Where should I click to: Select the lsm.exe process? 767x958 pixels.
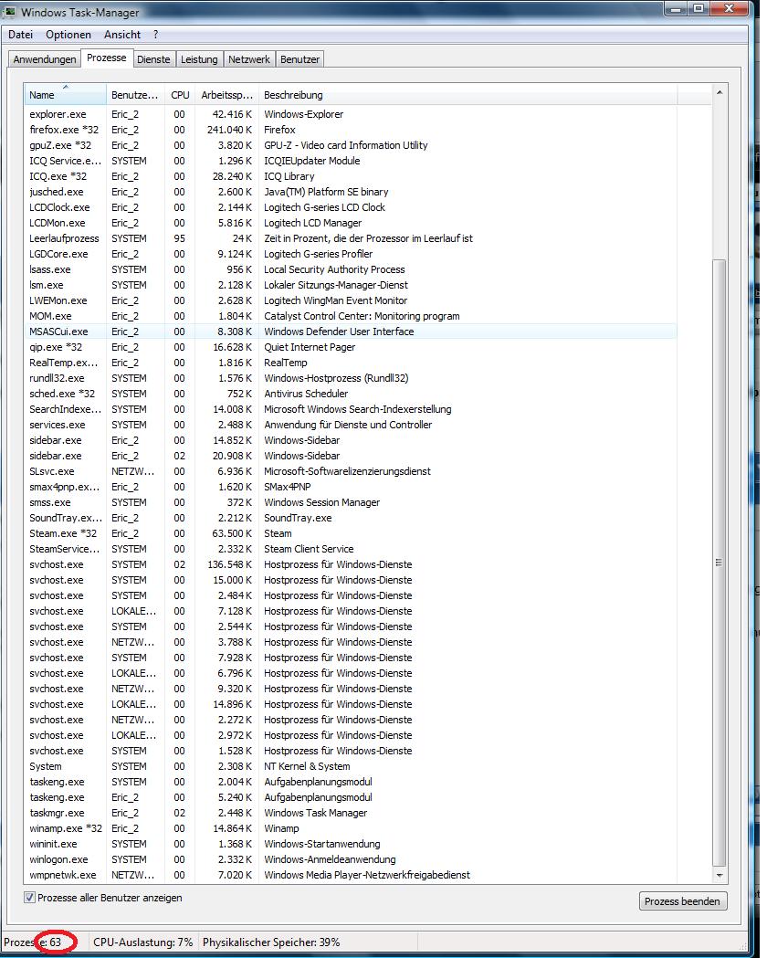(351, 285)
